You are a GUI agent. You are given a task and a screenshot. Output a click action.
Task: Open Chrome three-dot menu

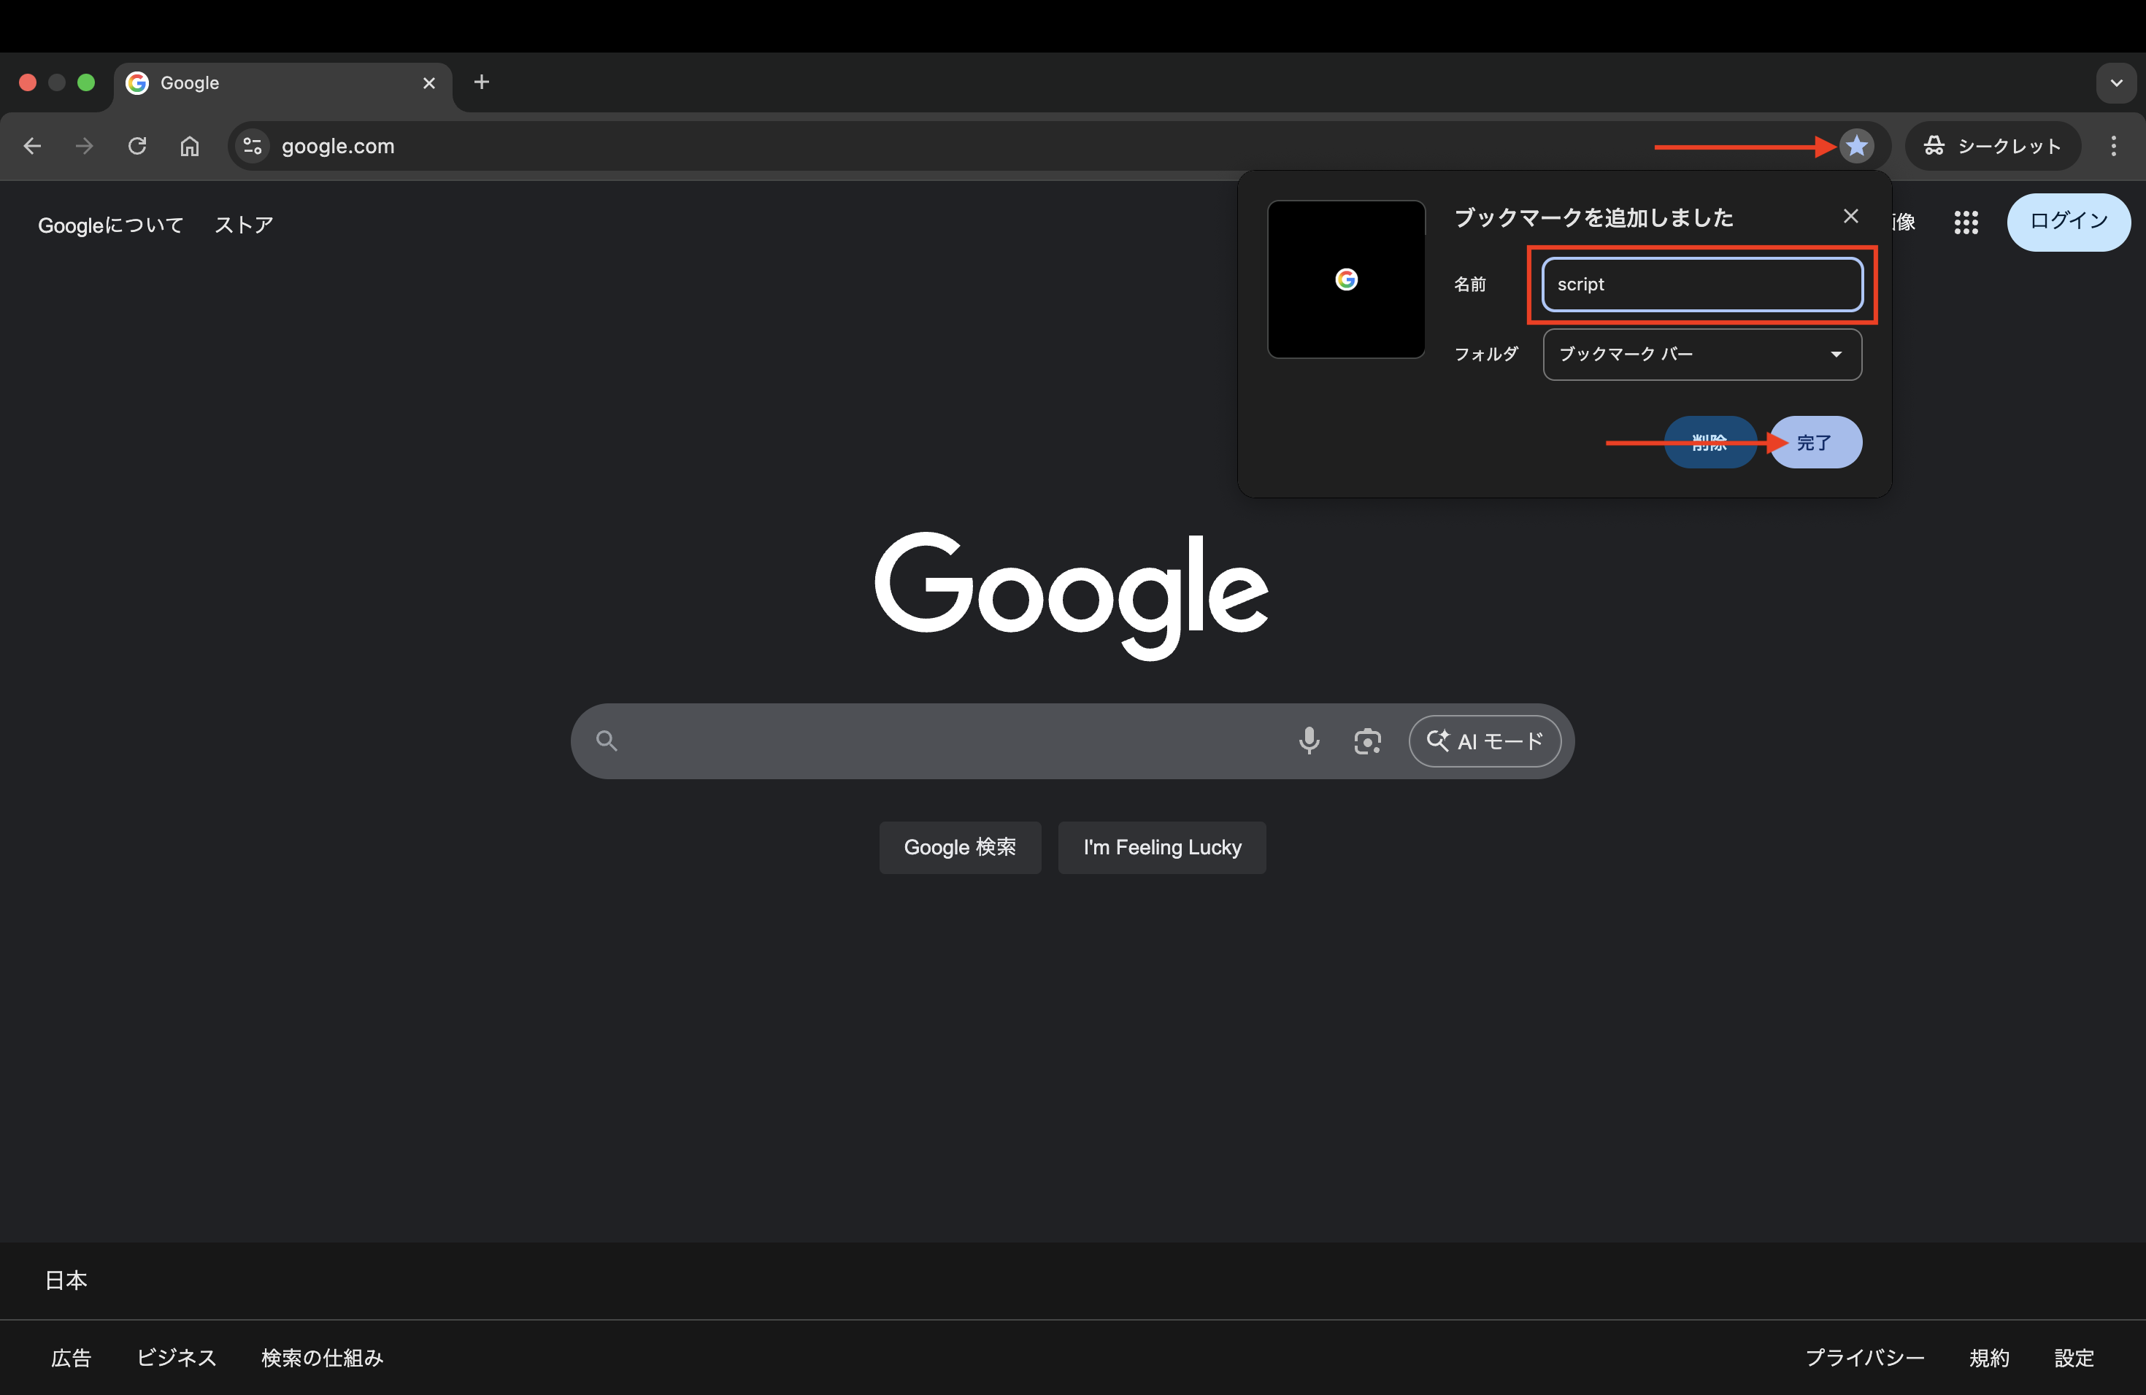[x=2114, y=146]
